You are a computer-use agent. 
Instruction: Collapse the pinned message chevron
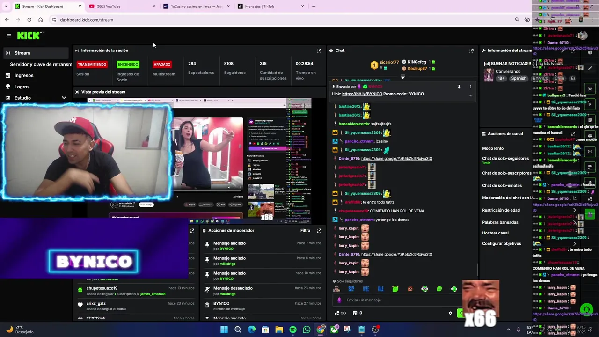(470, 95)
